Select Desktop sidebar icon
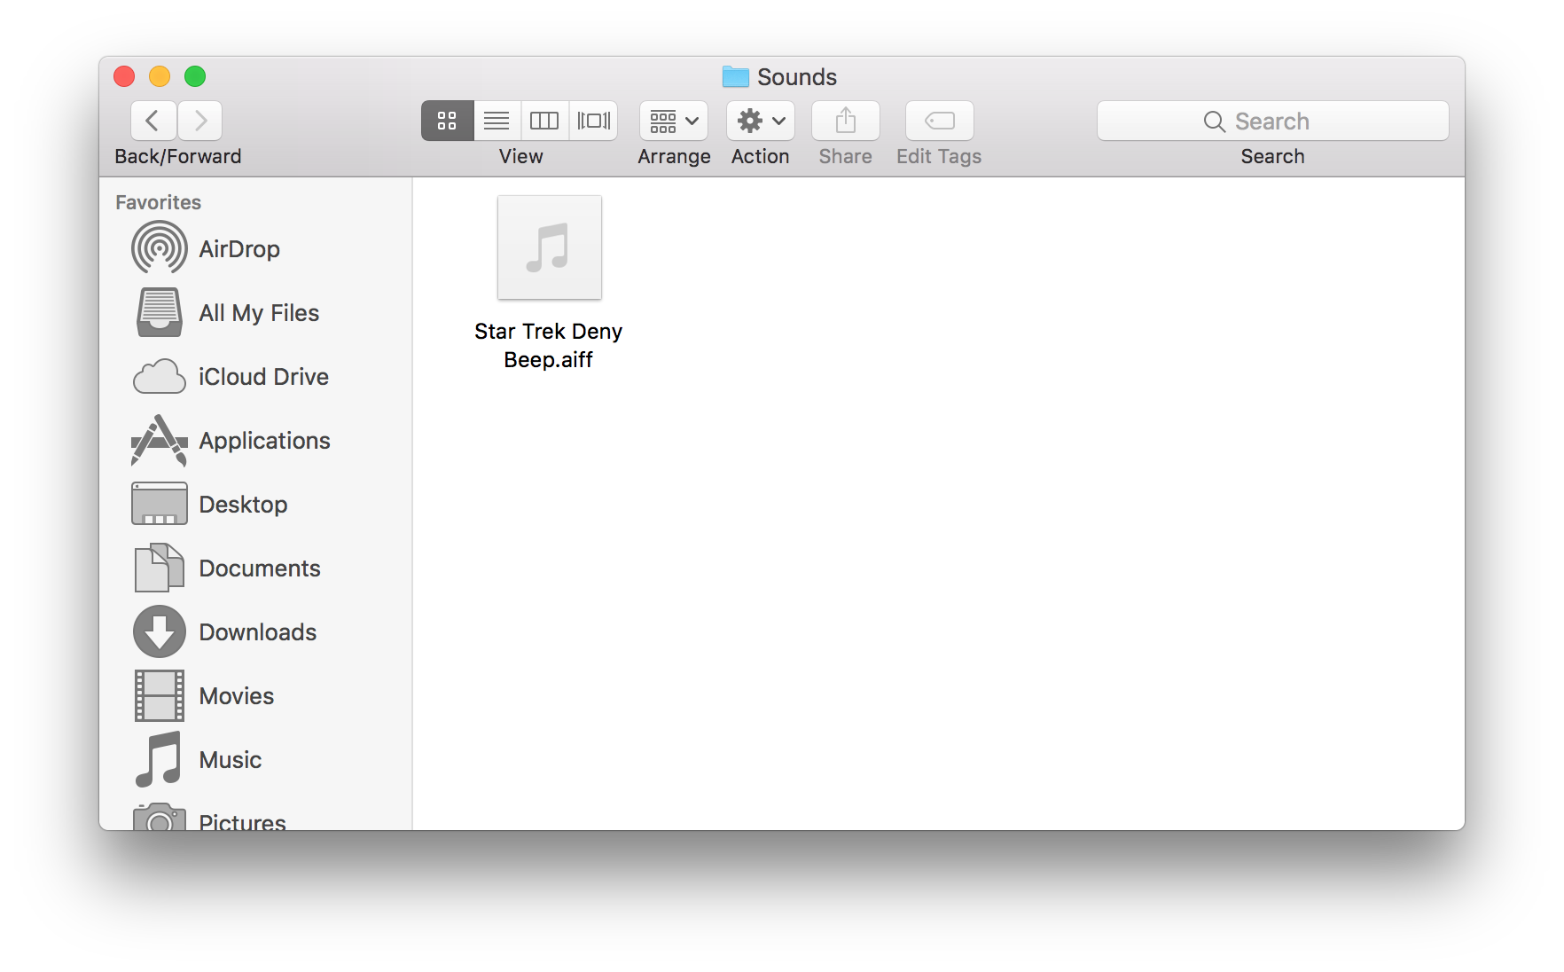This screenshot has width=1564, height=972. [160, 504]
